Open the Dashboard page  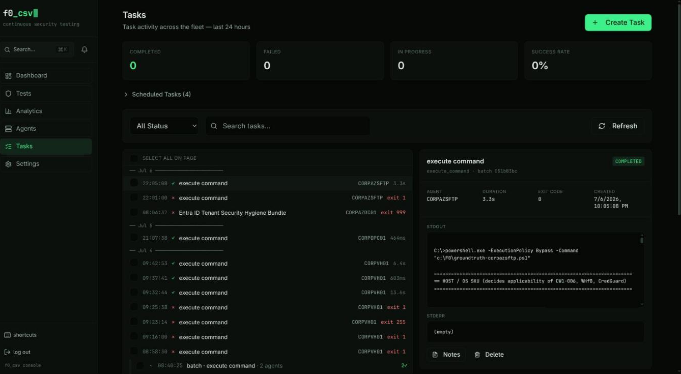[46, 75]
